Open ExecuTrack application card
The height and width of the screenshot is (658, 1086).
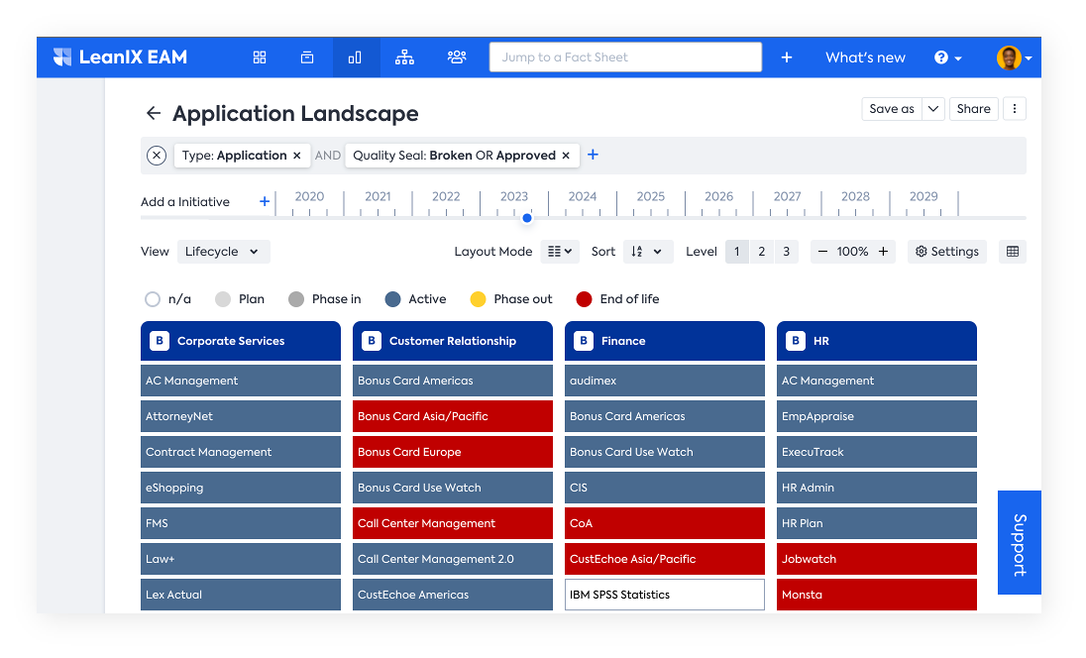click(x=876, y=452)
